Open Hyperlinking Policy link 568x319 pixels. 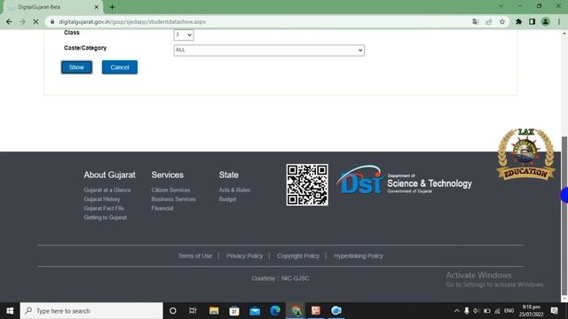pos(359,256)
